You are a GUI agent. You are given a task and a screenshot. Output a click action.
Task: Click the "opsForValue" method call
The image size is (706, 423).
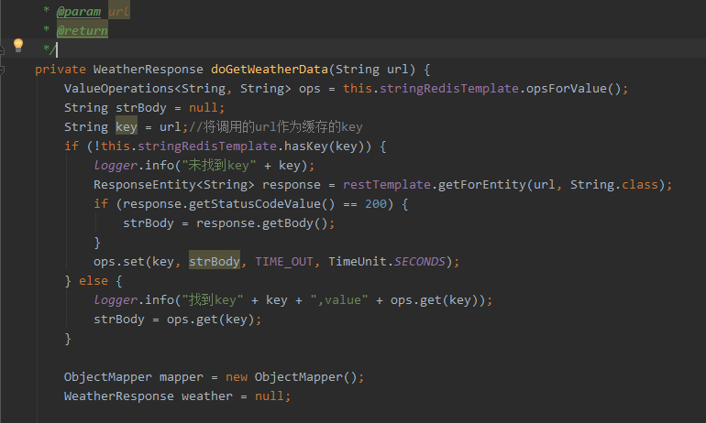click(567, 89)
